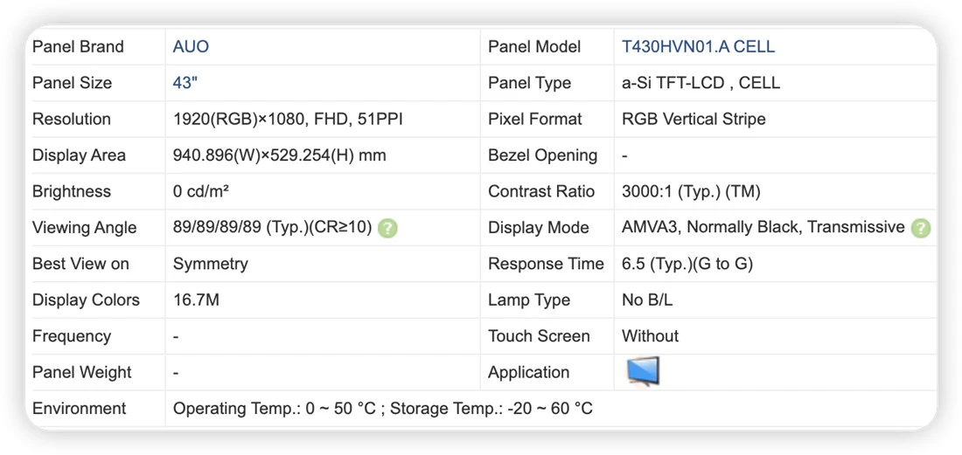
Task: Click the Brightness 0 cd/m² value
Action: [201, 191]
